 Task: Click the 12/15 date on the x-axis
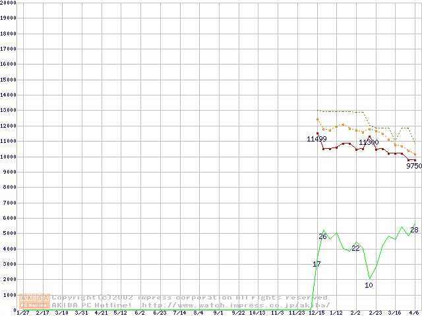[x=316, y=313]
